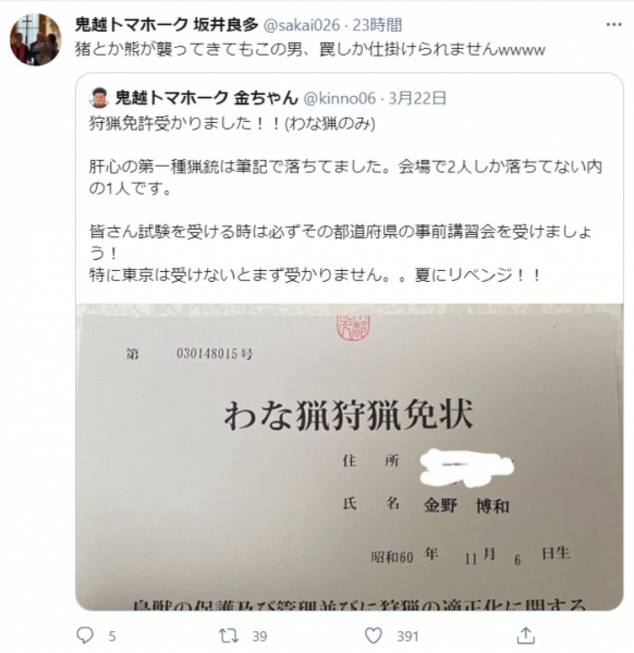The width and height of the screenshot is (634, 653).
Task: Open the 3月22日 quoted tweet date
Action: coord(418,98)
